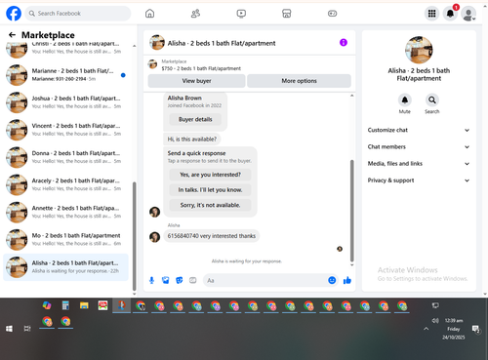Viewport: 488px width, 360px height.
Task: Send quick reply 'Sorry, it's not available.'
Action: pos(210,205)
